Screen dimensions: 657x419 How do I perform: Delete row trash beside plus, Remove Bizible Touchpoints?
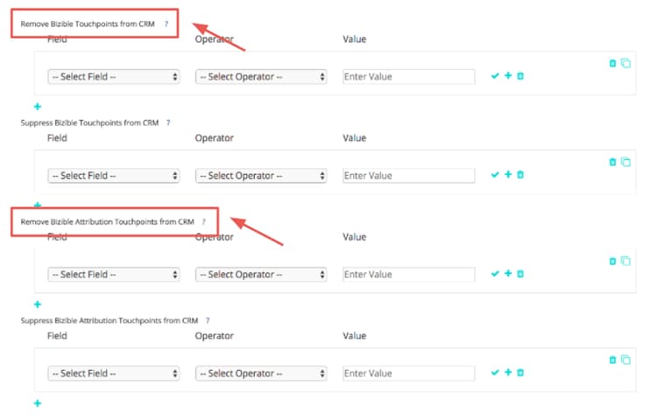(x=520, y=76)
